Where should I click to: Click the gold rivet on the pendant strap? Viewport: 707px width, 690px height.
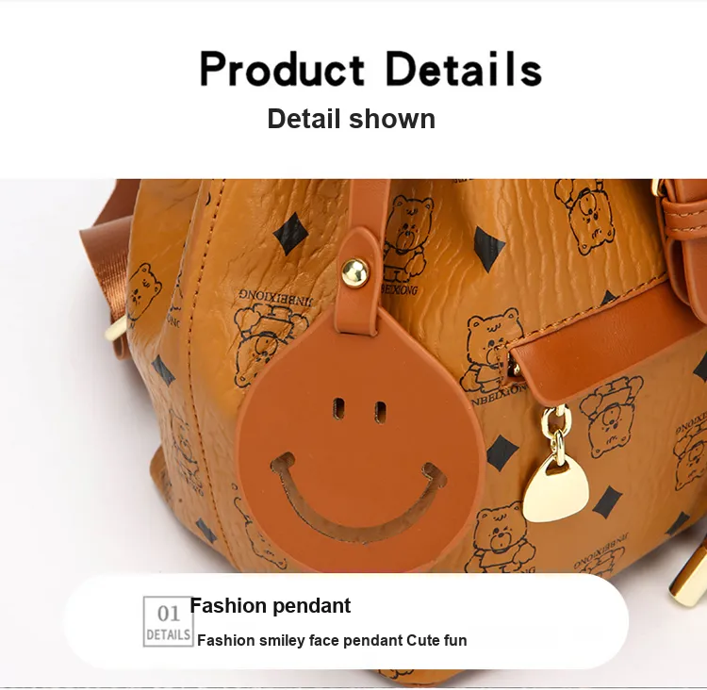[354, 271]
